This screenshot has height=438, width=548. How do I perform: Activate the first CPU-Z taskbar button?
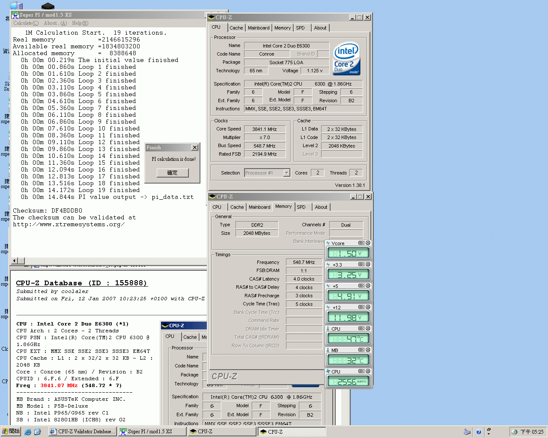tap(222, 432)
